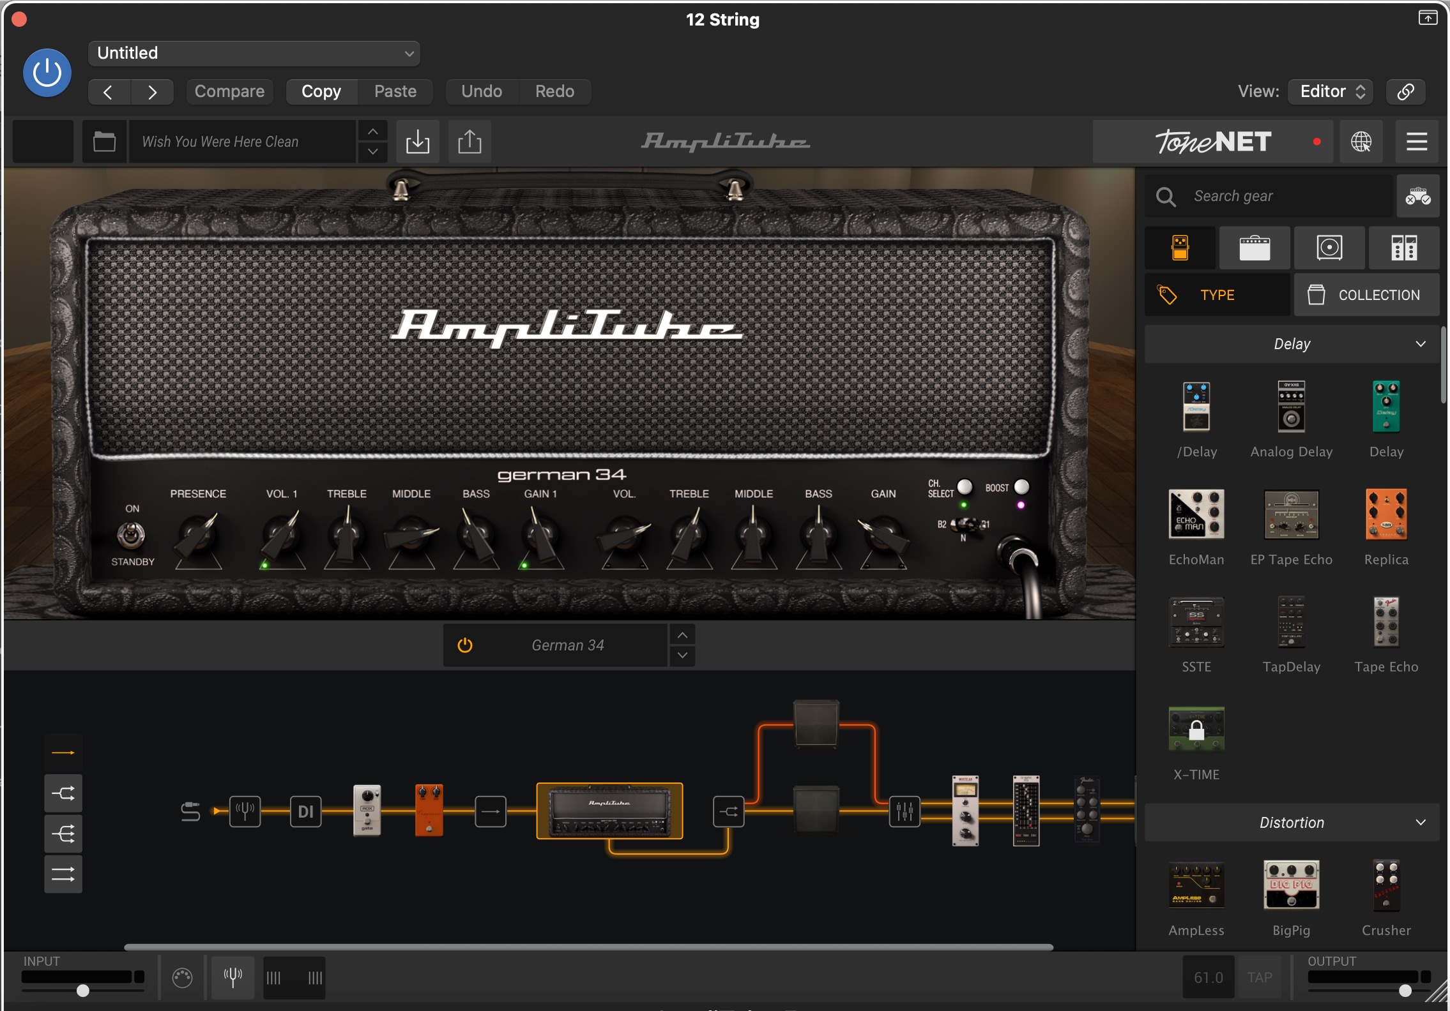The width and height of the screenshot is (1450, 1011).
Task: Step to previous preset with up arrow
Action: click(373, 131)
